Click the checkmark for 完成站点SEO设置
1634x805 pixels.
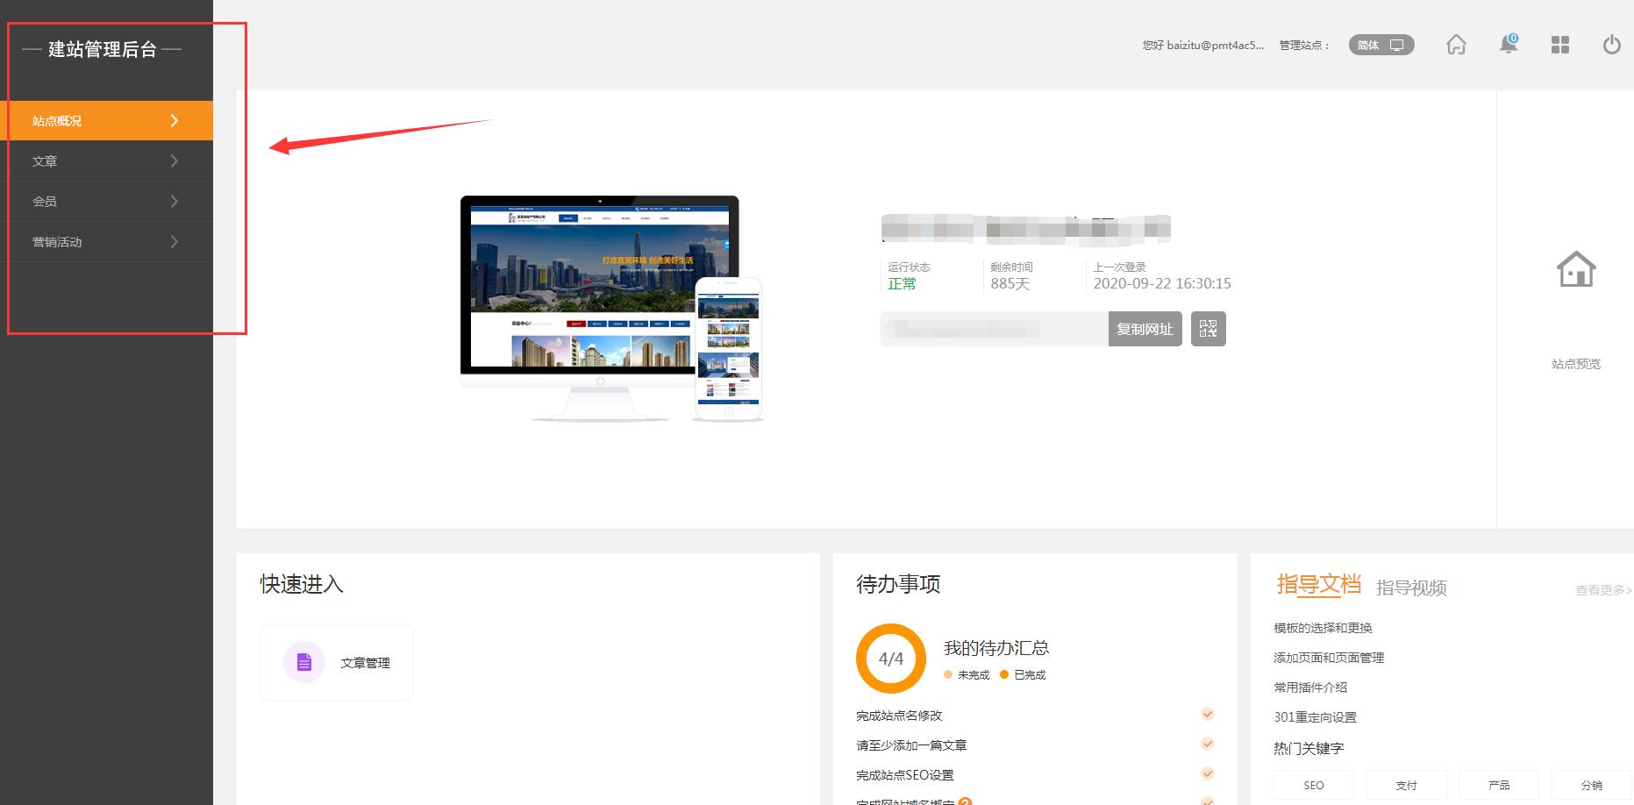pyautogui.click(x=1208, y=774)
